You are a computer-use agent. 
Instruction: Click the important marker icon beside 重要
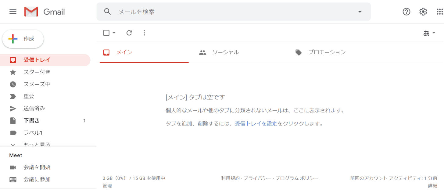point(13,96)
